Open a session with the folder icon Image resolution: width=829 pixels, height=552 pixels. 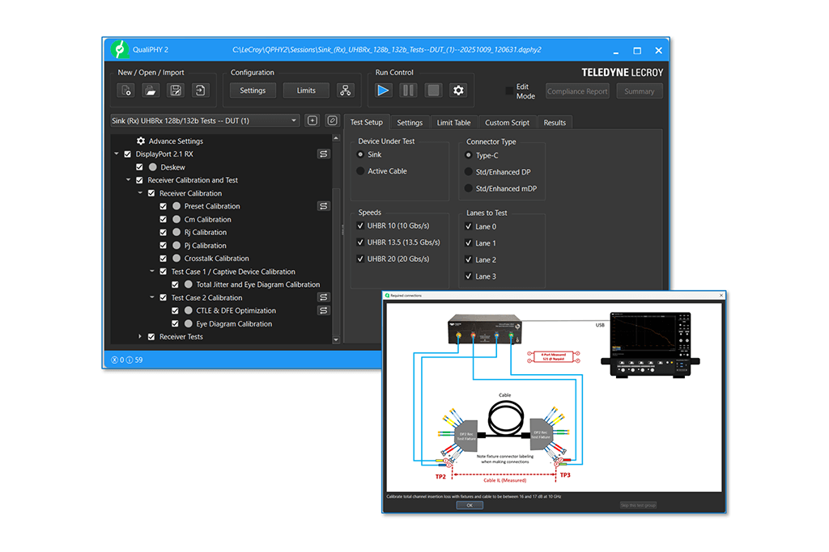click(151, 91)
